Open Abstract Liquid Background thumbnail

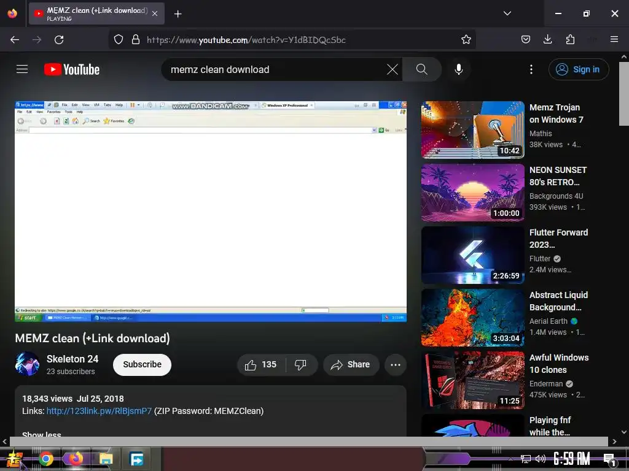[x=472, y=317]
